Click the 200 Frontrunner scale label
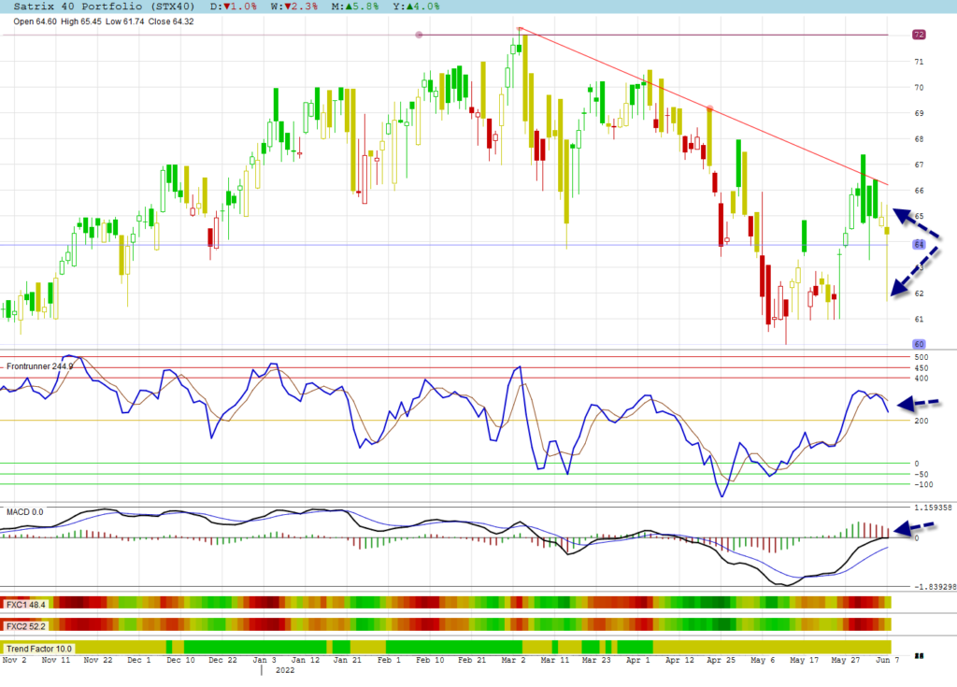 [x=921, y=421]
